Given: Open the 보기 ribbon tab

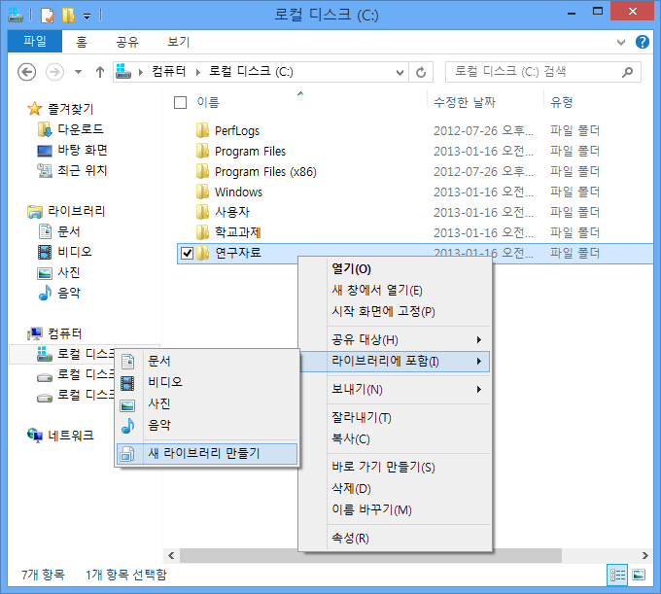Looking at the screenshot, I should click(179, 41).
